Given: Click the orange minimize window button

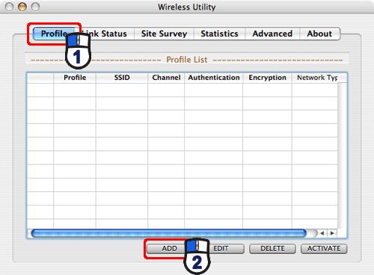Looking at the screenshot, I should tap(22, 7).
